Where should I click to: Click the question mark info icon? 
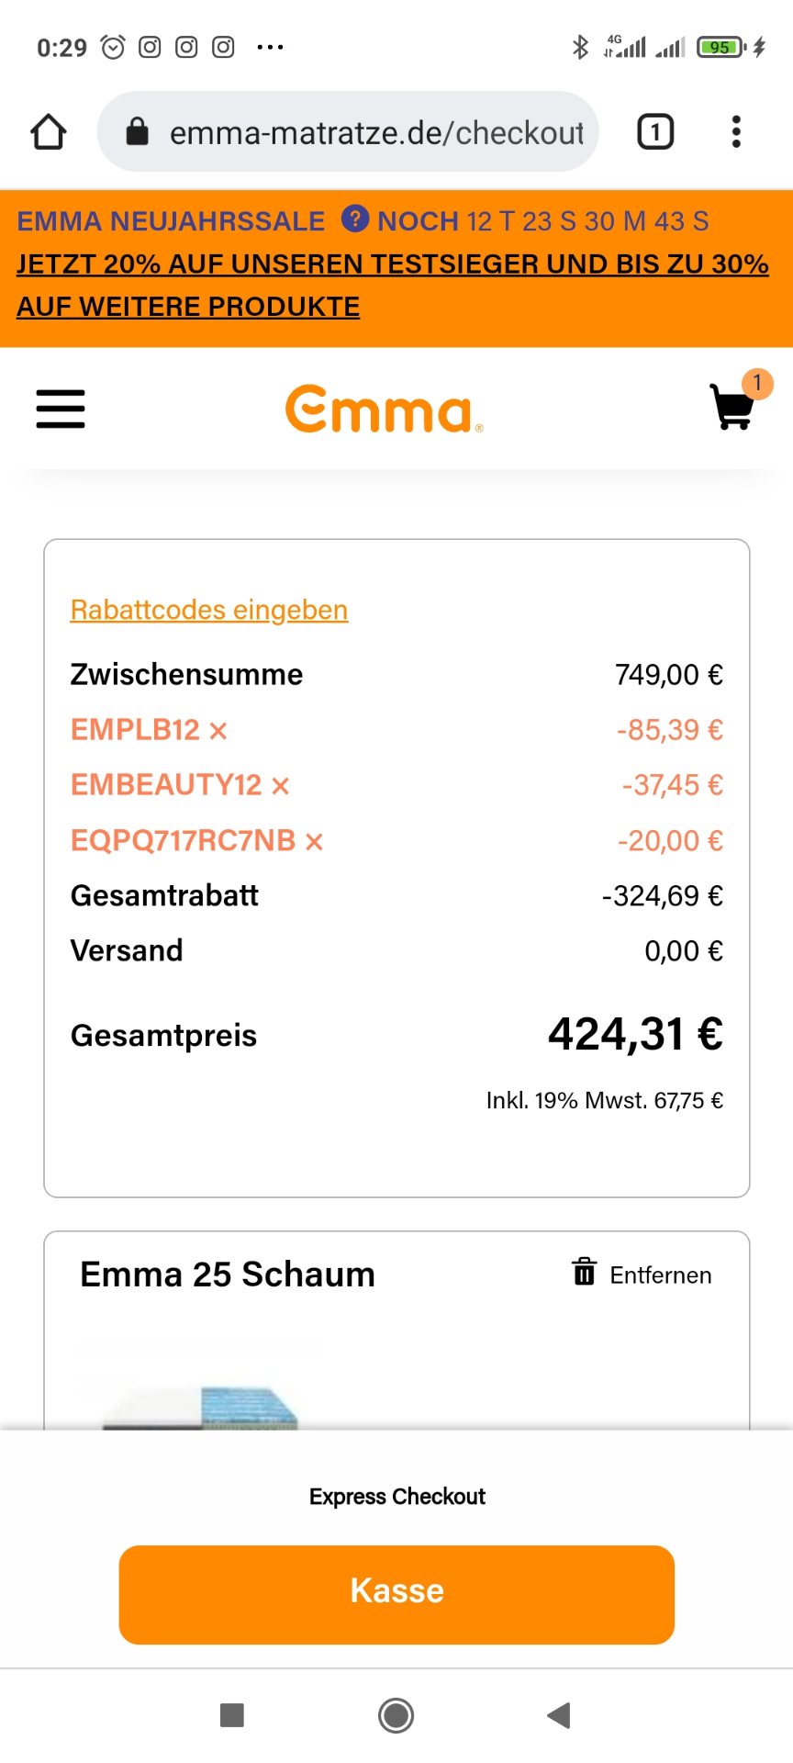click(x=355, y=219)
